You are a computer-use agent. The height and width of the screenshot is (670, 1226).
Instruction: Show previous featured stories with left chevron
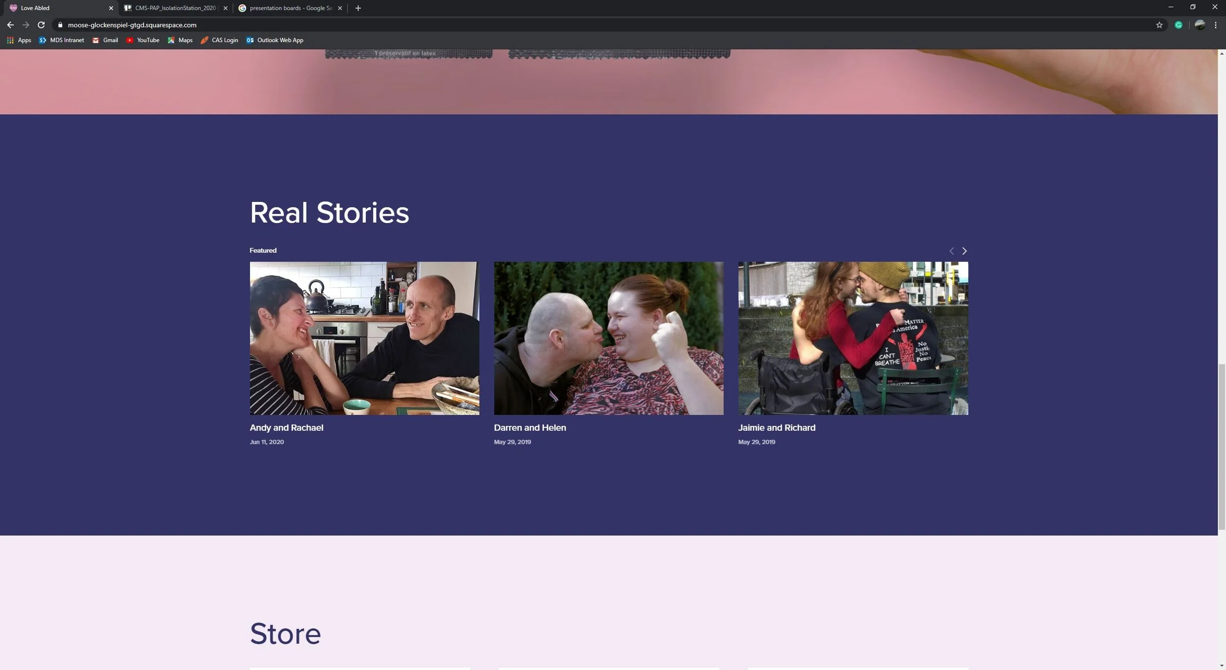click(951, 251)
